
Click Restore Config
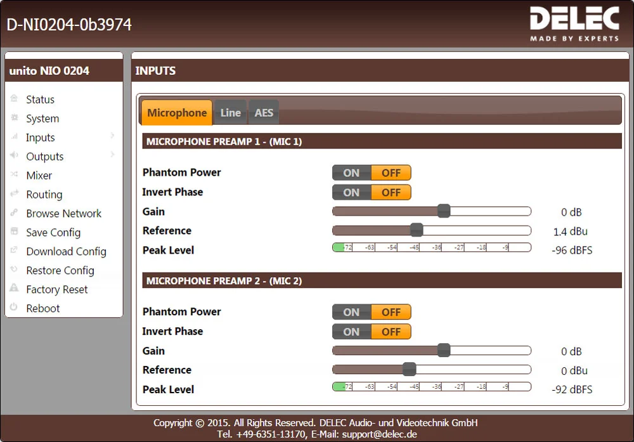point(60,271)
